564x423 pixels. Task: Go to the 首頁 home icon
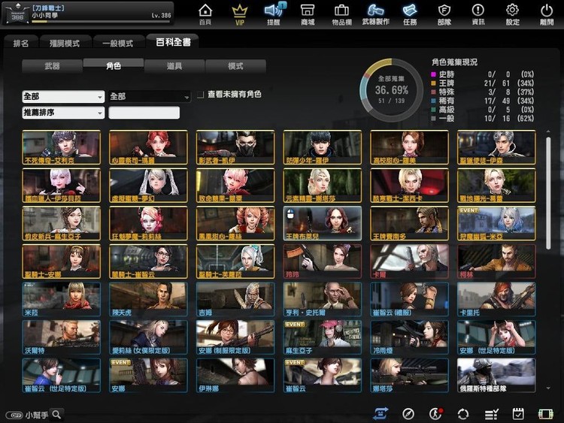(x=205, y=14)
